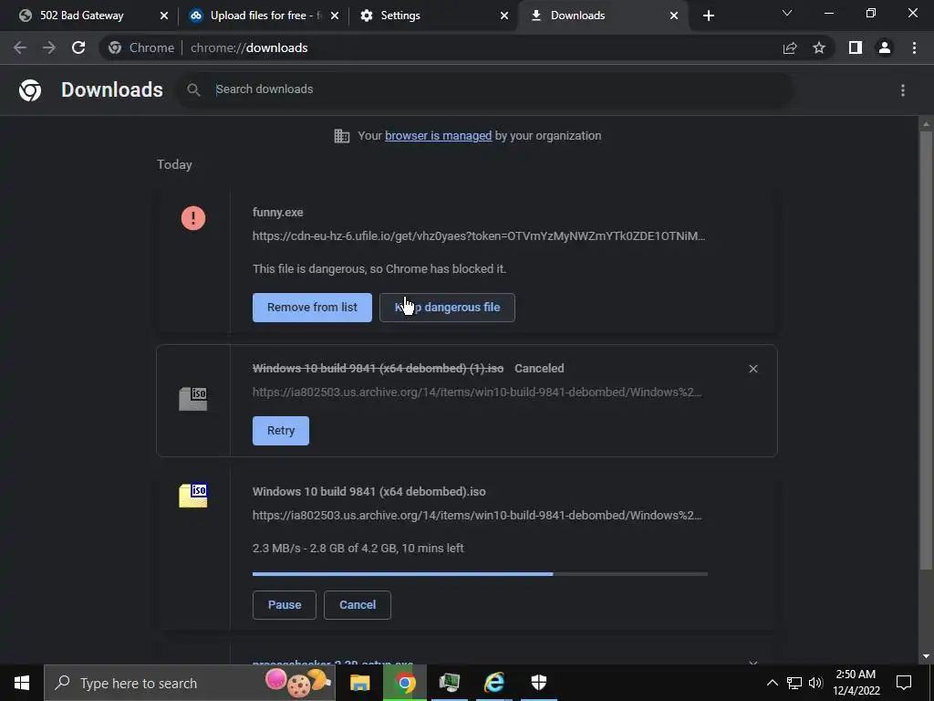The width and height of the screenshot is (934, 701).
Task: Open the funny.exe ufile.io source link
Action: coord(478,236)
